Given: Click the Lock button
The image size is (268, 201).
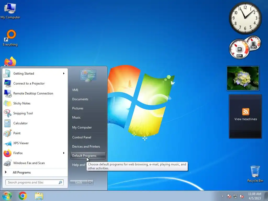Looking at the screenshot, I should 79,182.
